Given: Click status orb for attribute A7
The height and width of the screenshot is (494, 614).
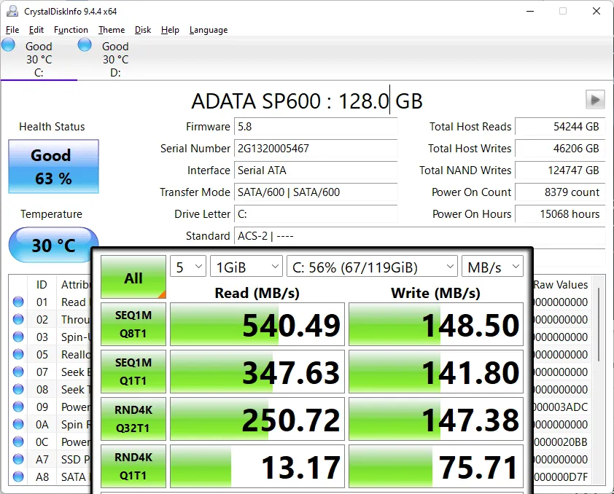Looking at the screenshot, I should (x=18, y=459).
